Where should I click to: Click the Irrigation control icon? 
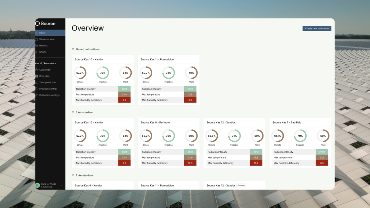coord(37,89)
